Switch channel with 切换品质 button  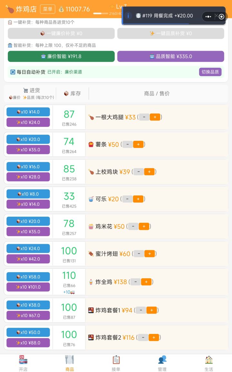(x=210, y=72)
